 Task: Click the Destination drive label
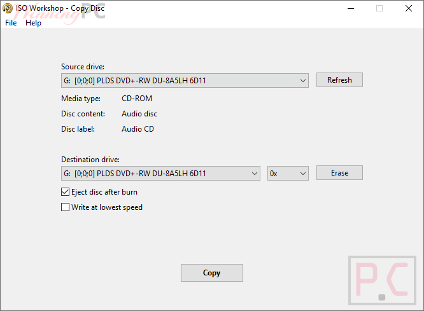(90, 160)
